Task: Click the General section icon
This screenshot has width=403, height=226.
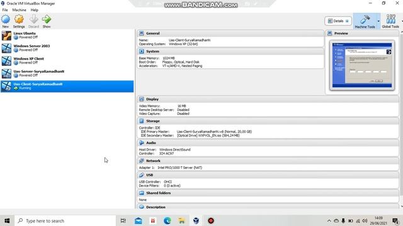Action: pyautogui.click(x=141, y=33)
